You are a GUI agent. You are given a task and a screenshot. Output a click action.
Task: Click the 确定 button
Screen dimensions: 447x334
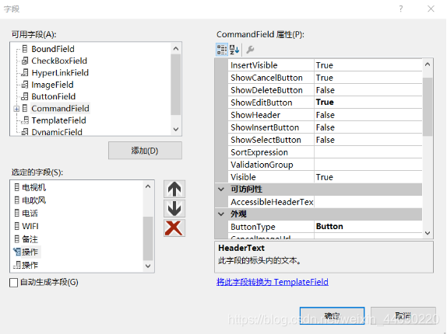(332, 315)
